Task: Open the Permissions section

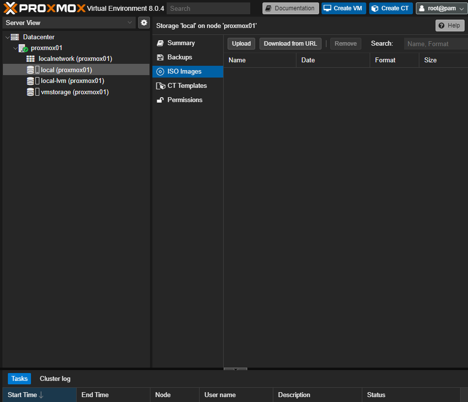Action: 184,100
